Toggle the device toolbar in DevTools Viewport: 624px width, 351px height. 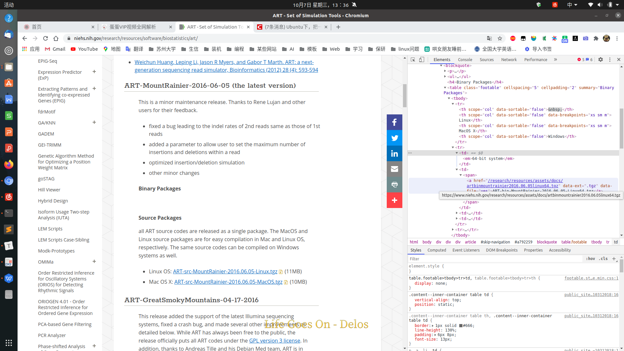pos(422,60)
